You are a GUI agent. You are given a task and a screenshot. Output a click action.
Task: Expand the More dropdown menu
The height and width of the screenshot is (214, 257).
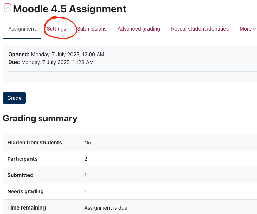pos(247,29)
